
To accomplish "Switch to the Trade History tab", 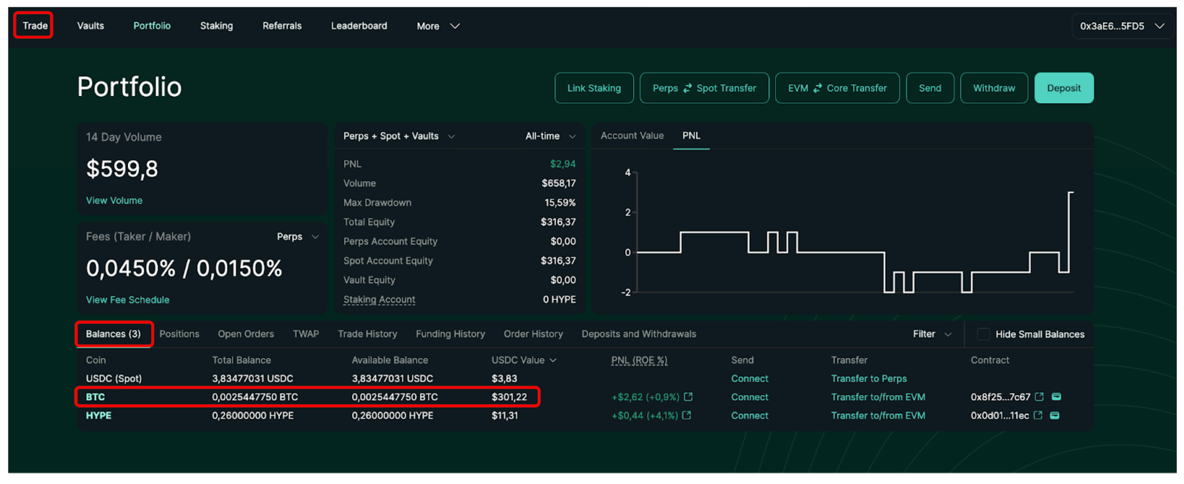I will tap(367, 334).
